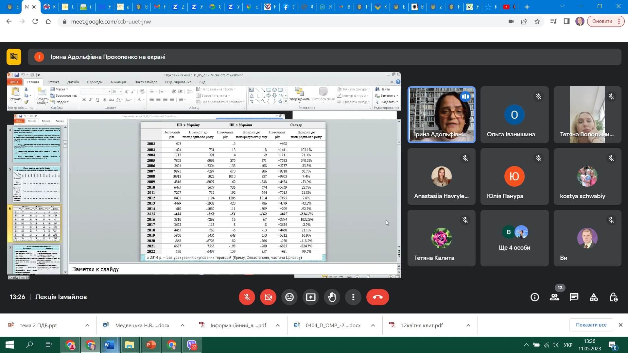
Task: Select Ірина Адольфівна participant video tile
Action: (x=441, y=115)
